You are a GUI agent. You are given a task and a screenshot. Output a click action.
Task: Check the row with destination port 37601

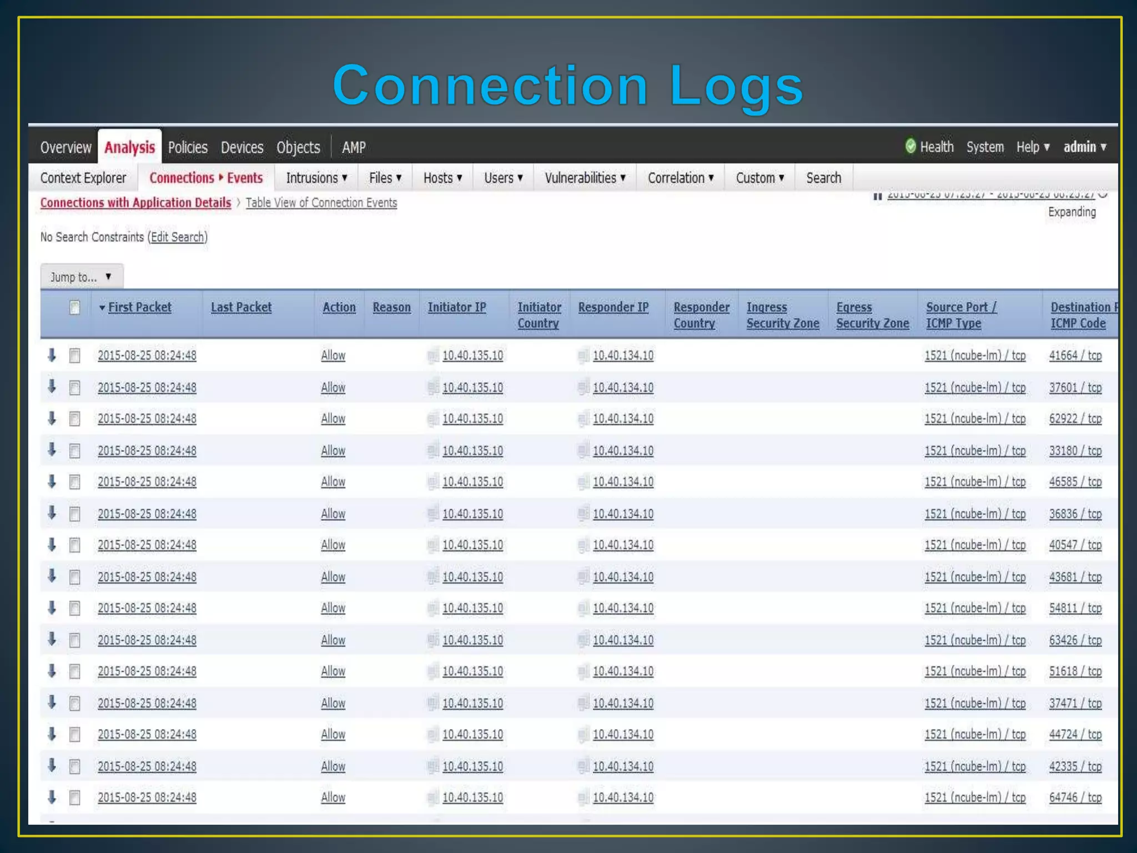click(74, 387)
